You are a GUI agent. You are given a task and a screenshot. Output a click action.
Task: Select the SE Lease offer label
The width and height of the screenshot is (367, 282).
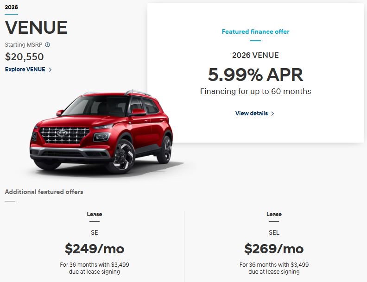click(x=95, y=214)
